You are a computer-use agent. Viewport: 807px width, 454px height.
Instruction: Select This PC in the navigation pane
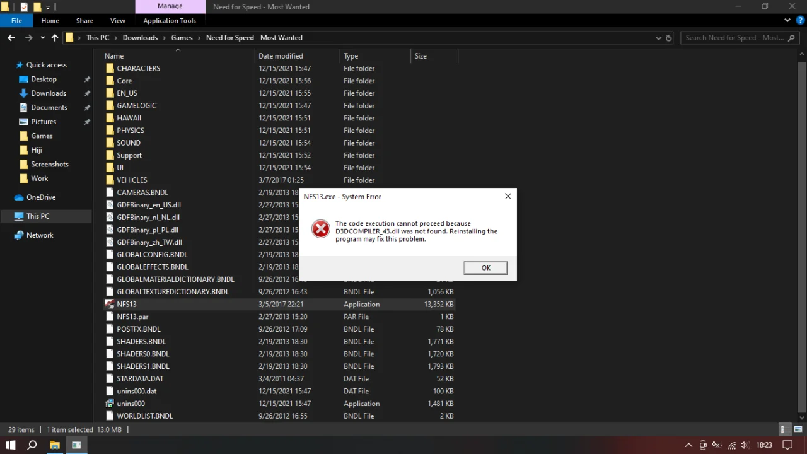click(x=38, y=216)
